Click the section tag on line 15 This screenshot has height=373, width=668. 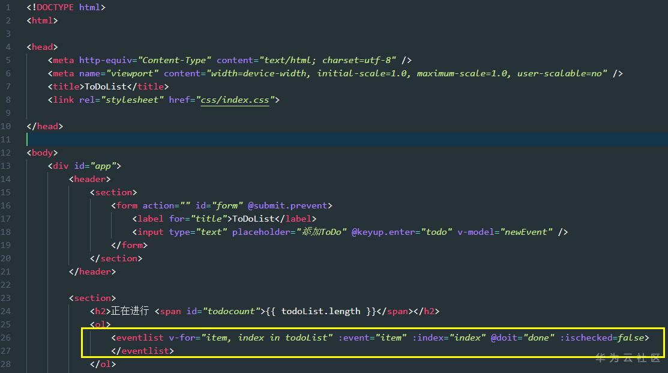click(x=113, y=192)
